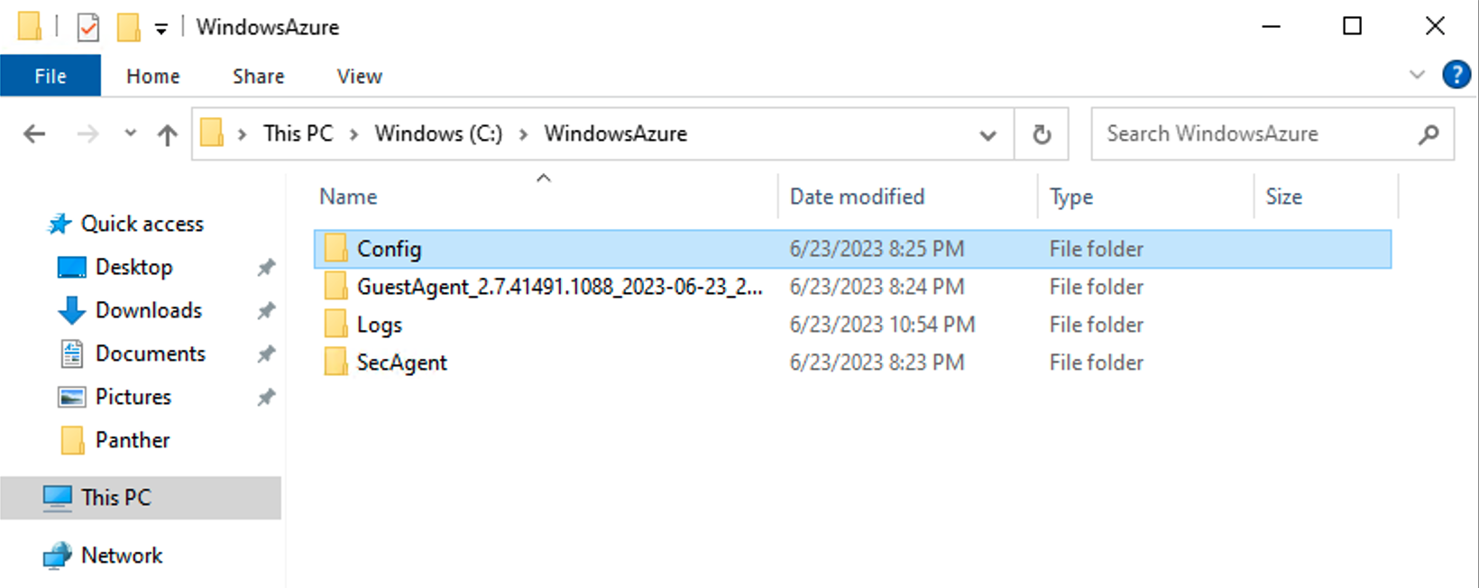Navigate to This PC via the address bar
Image resolution: width=1479 pixels, height=588 pixels.
click(298, 133)
